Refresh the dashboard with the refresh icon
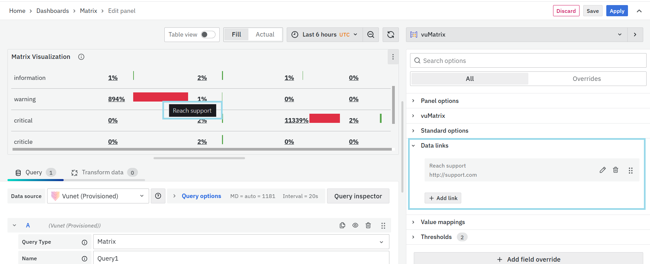Screen dimensions: 650x264 point(391,35)
